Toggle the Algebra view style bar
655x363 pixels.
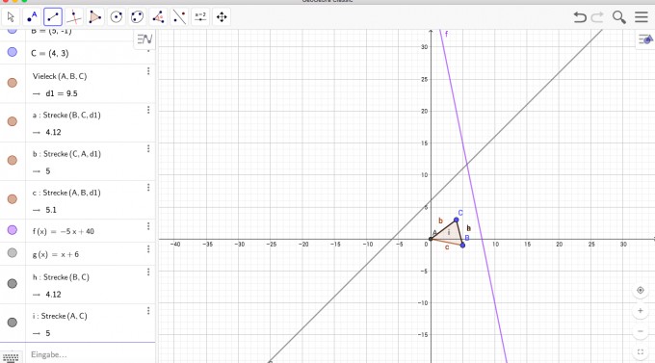coord(144,39)
